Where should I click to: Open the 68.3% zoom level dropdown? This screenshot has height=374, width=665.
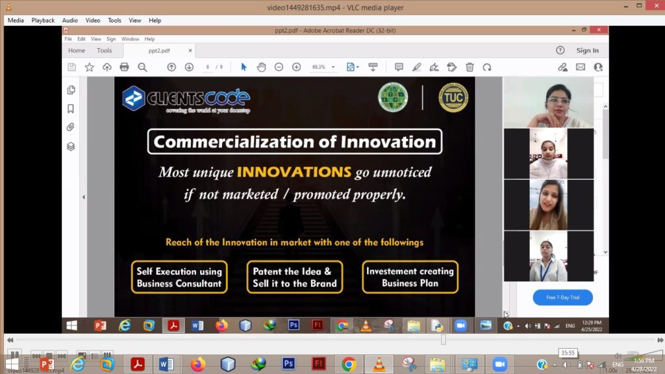point(333,67)
